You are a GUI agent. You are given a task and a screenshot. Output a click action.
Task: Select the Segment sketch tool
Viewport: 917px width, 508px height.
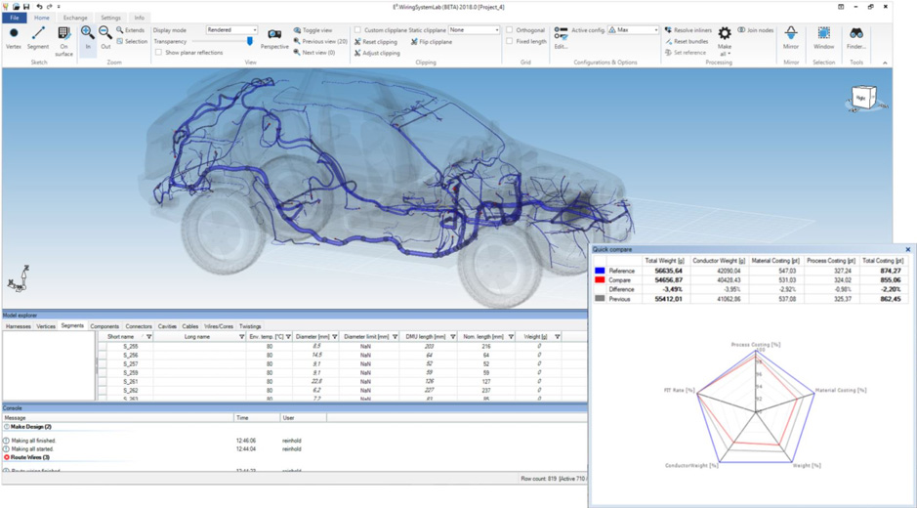[x=38, y=36]
